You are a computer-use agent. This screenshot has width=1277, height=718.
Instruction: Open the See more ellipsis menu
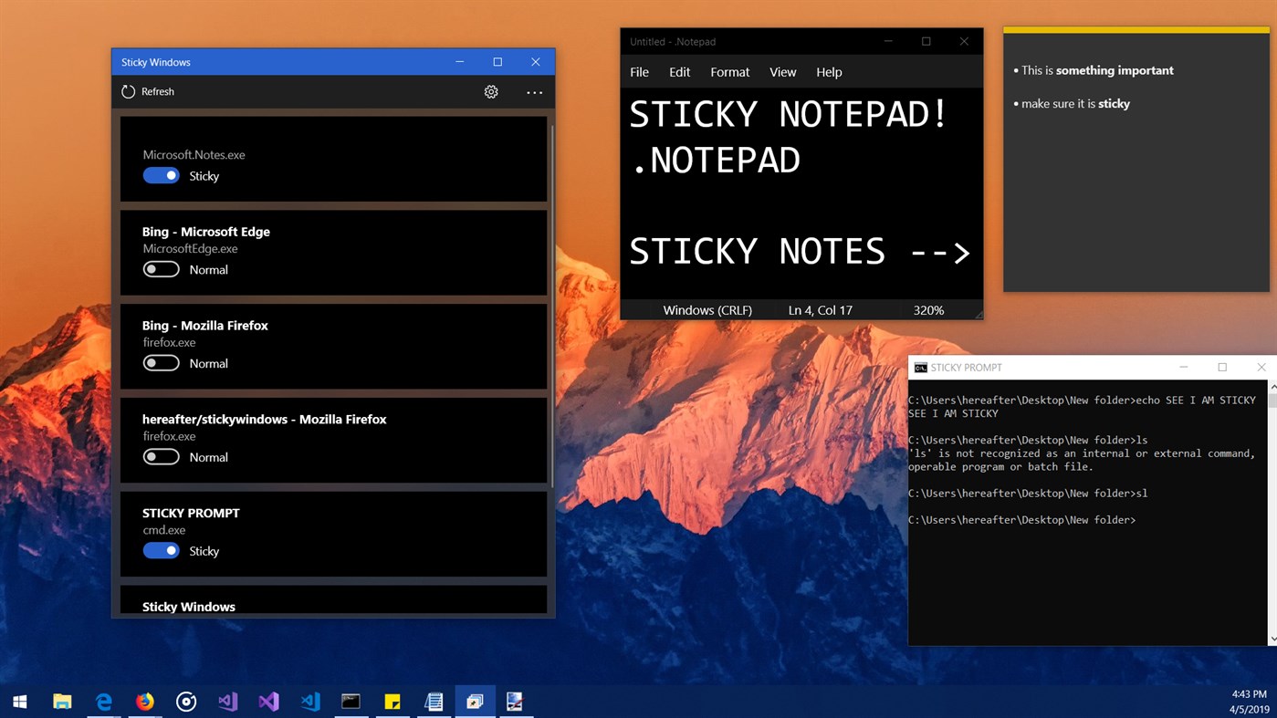click(x=534, y=91)
